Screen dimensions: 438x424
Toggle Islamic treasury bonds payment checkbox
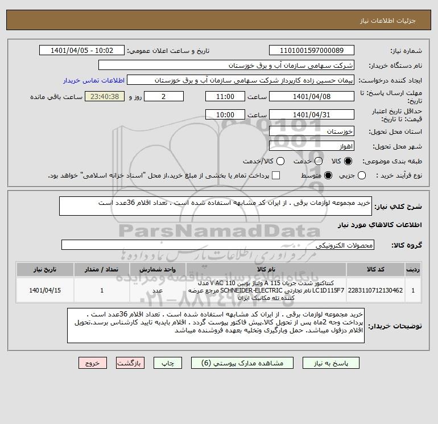[276, 175]
